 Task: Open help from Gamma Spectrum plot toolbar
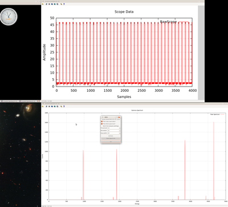pos(64,106)
